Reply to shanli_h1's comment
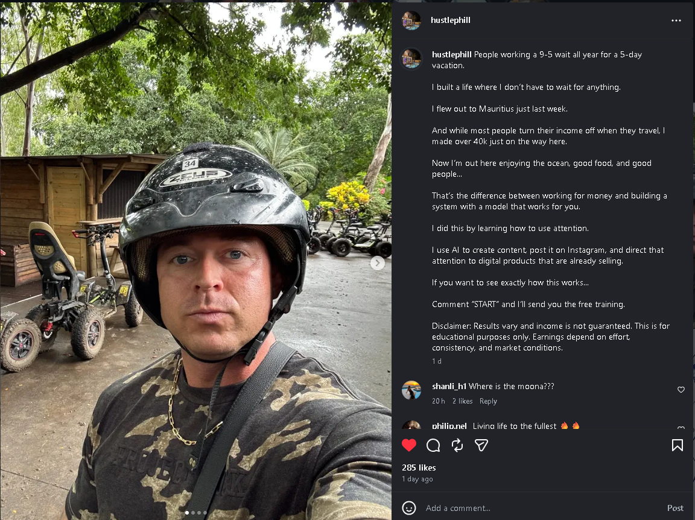This screenshot has width=695, height=520. click(488, 401)
